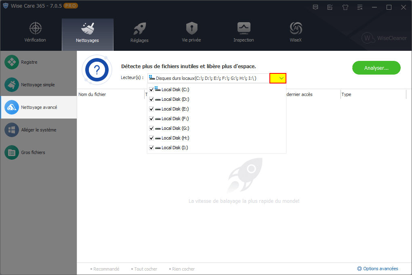The image size is (412, 275).
Task: Launch the WiseX AI icon
Action: pos(296,28)
